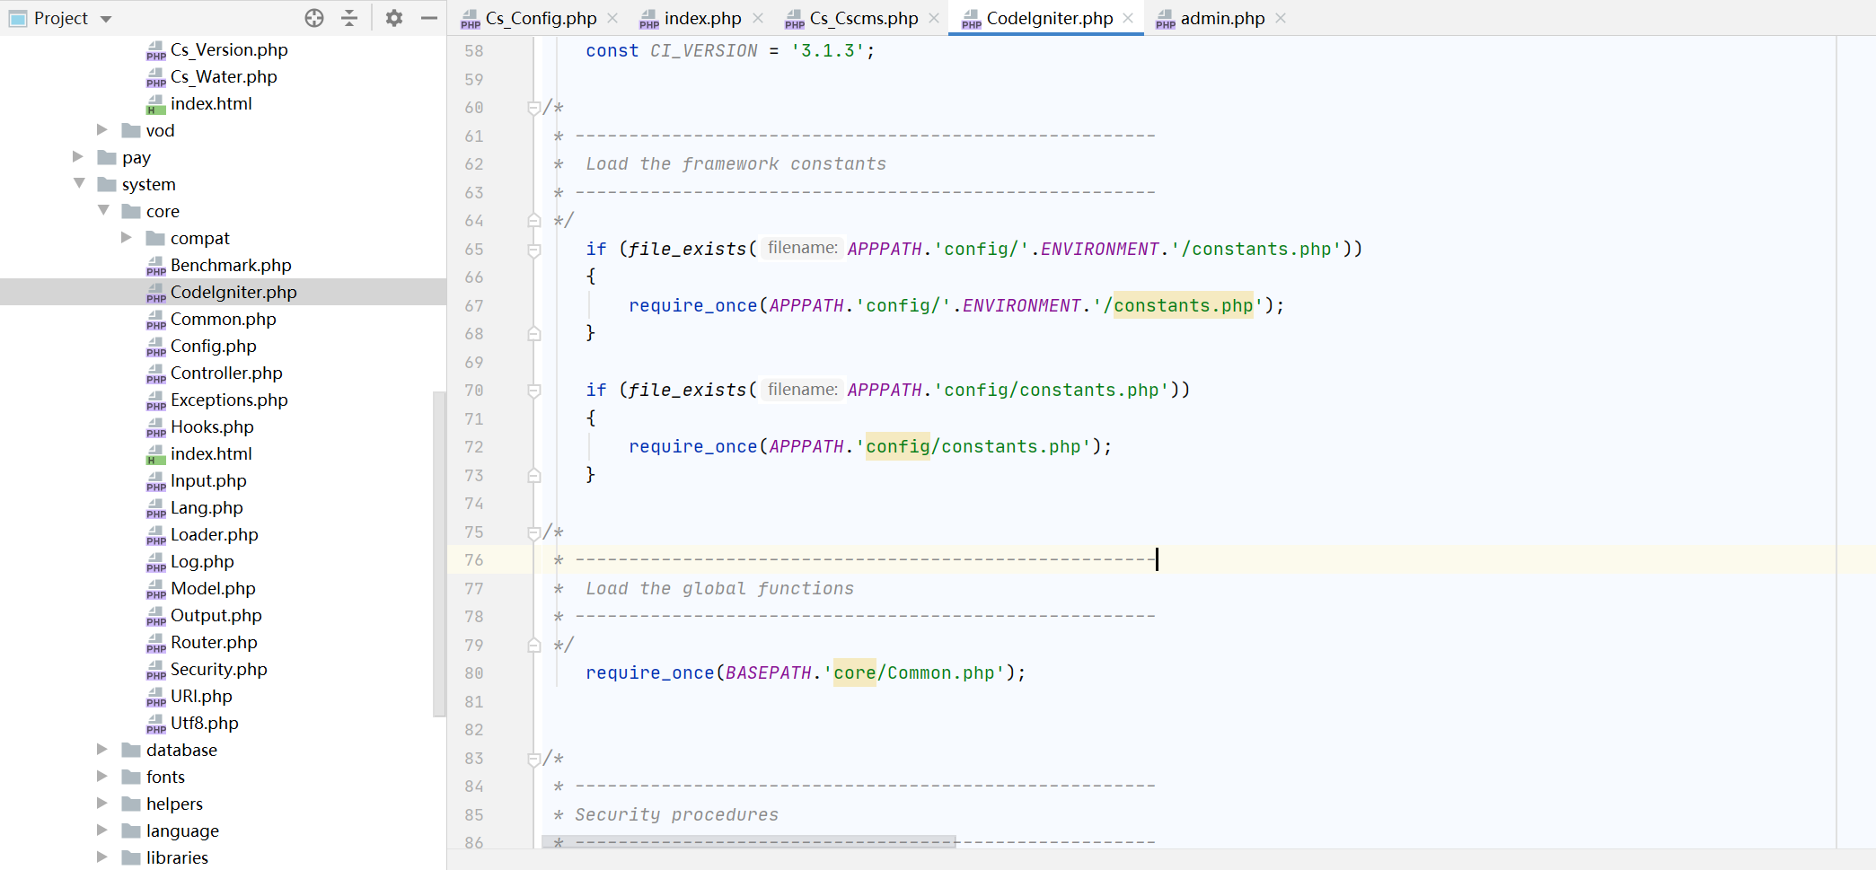Open the Project view dropdown arrow
Screen dimensions: 1876x870
(106, 19)
